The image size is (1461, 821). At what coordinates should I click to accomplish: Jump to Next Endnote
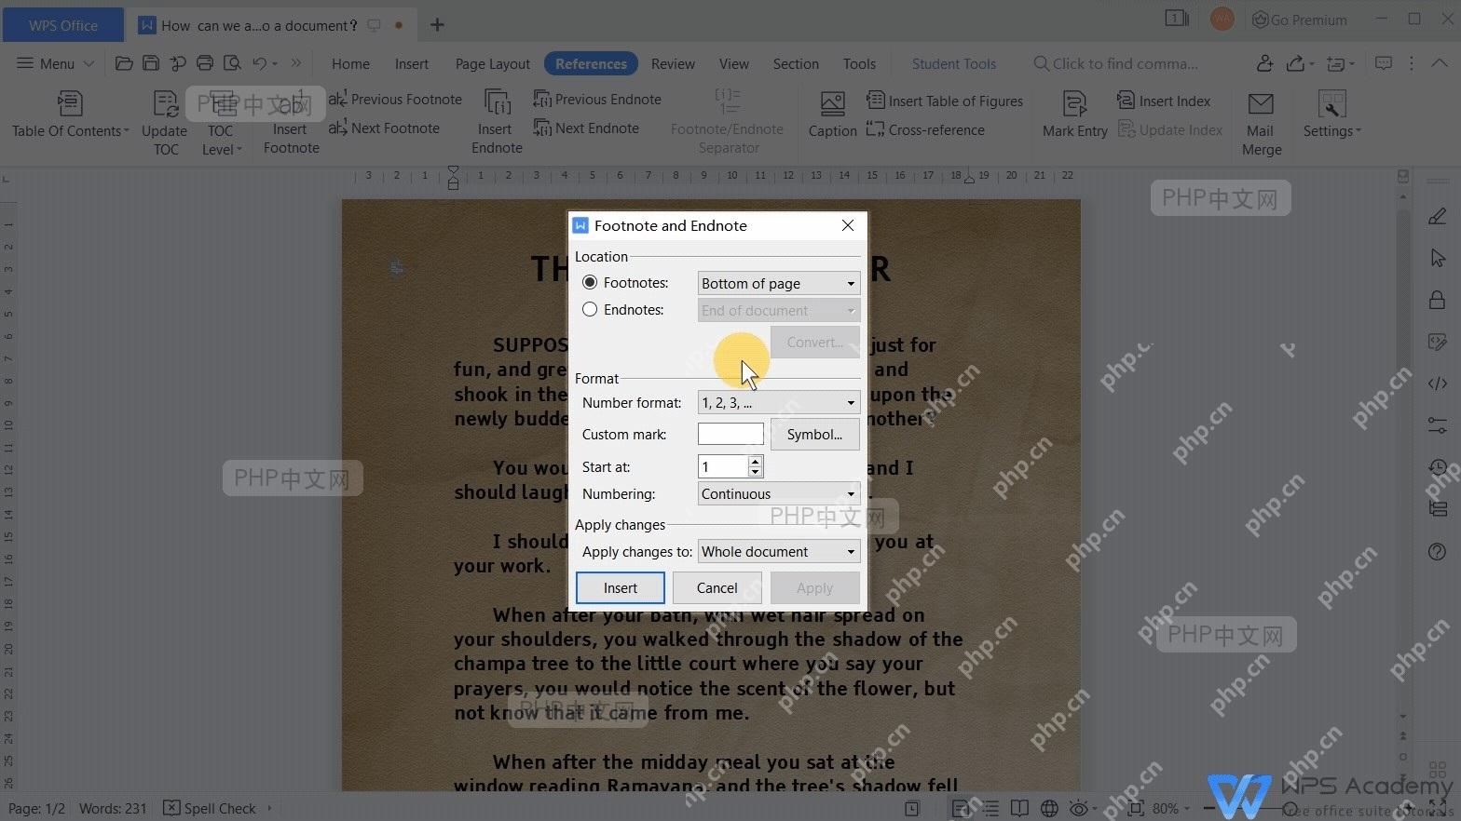point(586,128)
